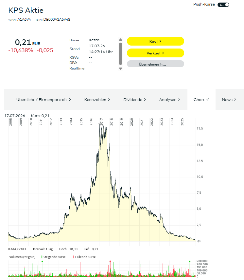Image resolution: width=244 pixels, height=280 pixels.
Task: Click the stock details scrollbar thumb
Action: pos(120,53)
